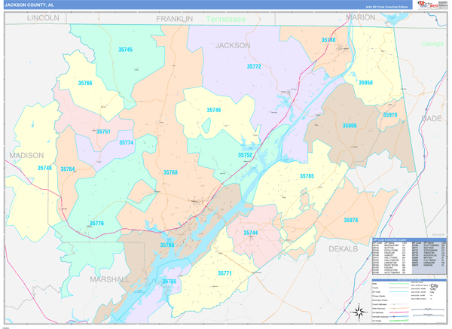Click the Madison county label

26,155
